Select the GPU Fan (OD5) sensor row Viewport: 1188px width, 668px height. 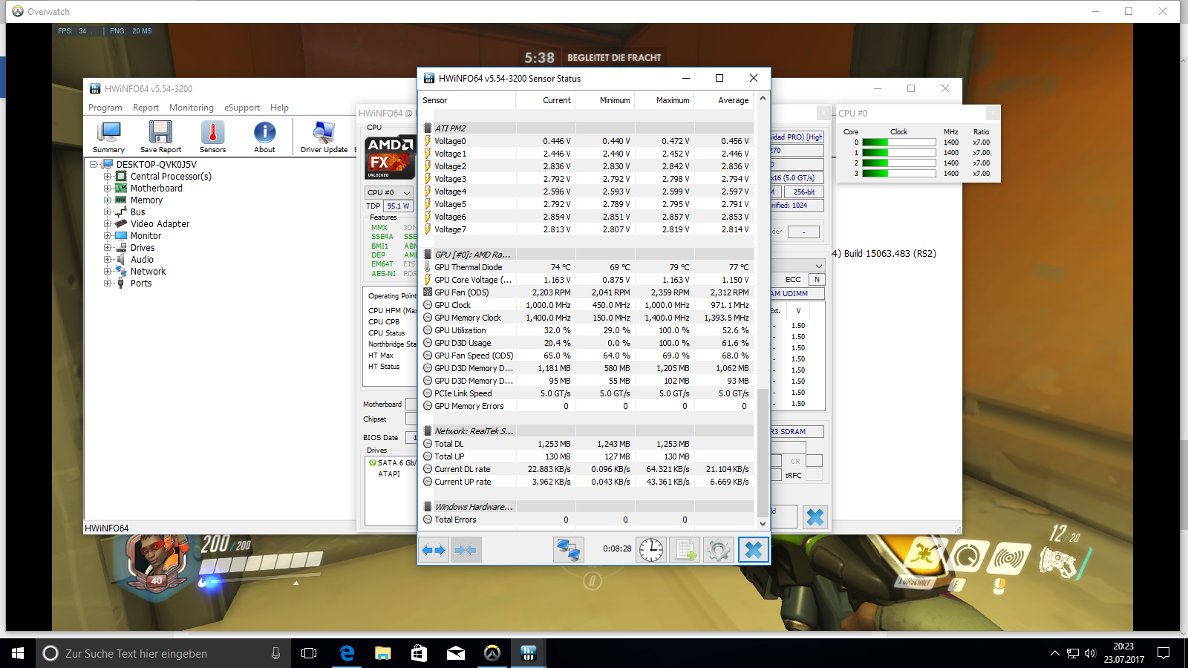587,292
